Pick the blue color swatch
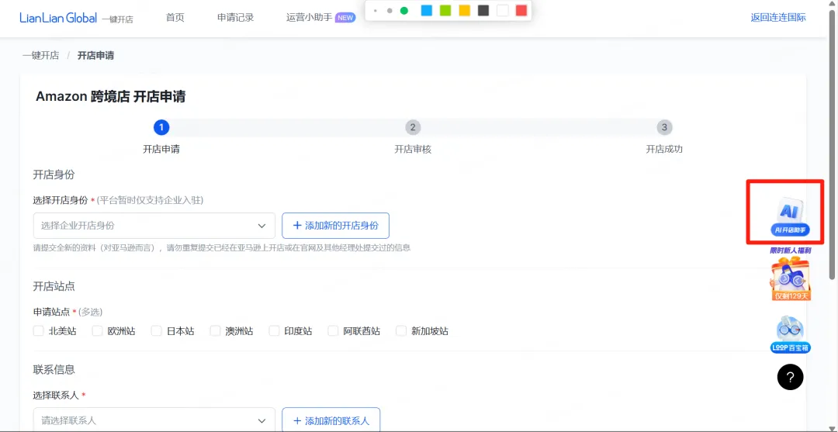Viewport: 838px width, 432px height. click(x=427, y=11)
